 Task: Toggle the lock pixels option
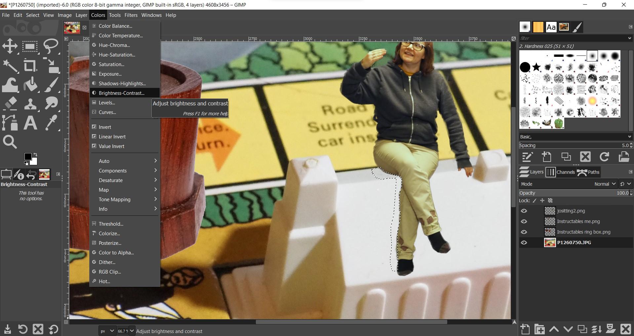[x=535, y=201]
